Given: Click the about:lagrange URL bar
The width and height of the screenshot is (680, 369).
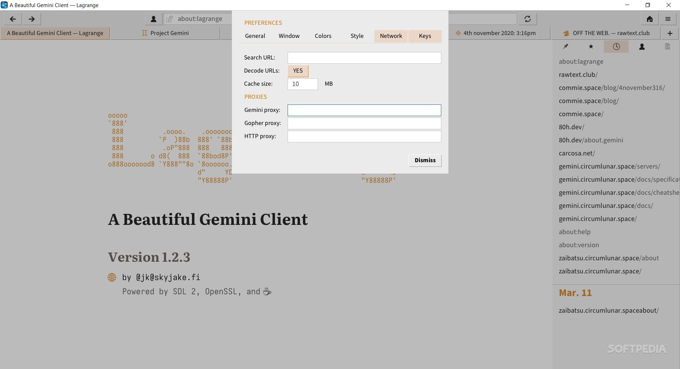Looking at the screenshot, I should tap(200, 19).
